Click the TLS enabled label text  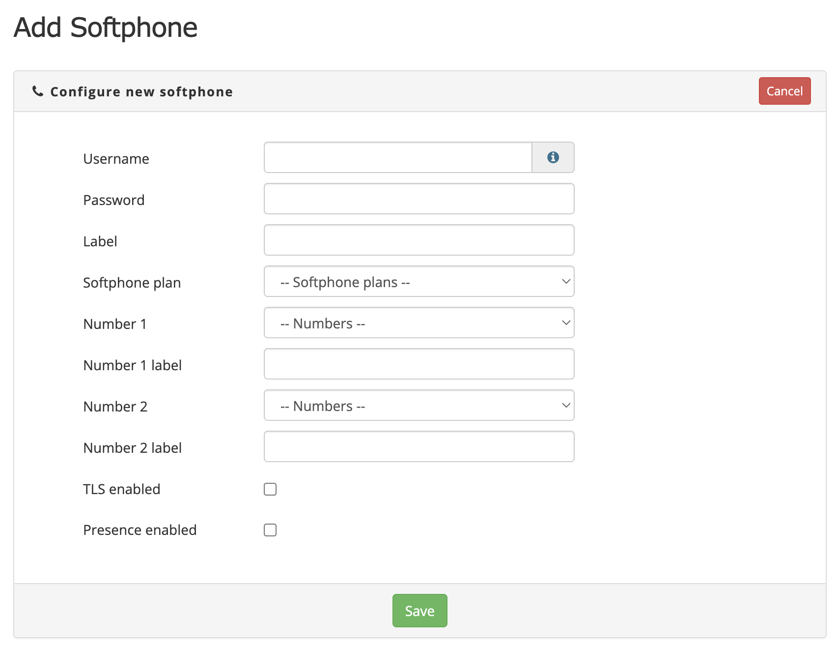[x=121, y=489]
